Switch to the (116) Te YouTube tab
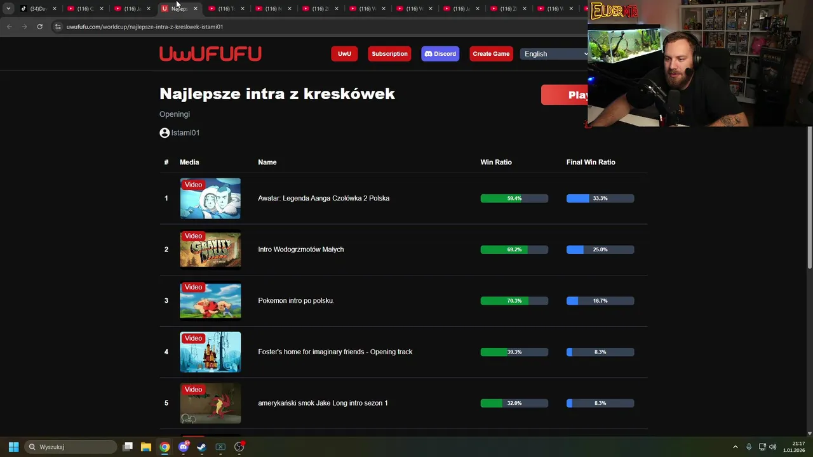The width and height of the screenshot is (813, 457). click(225, 9)
